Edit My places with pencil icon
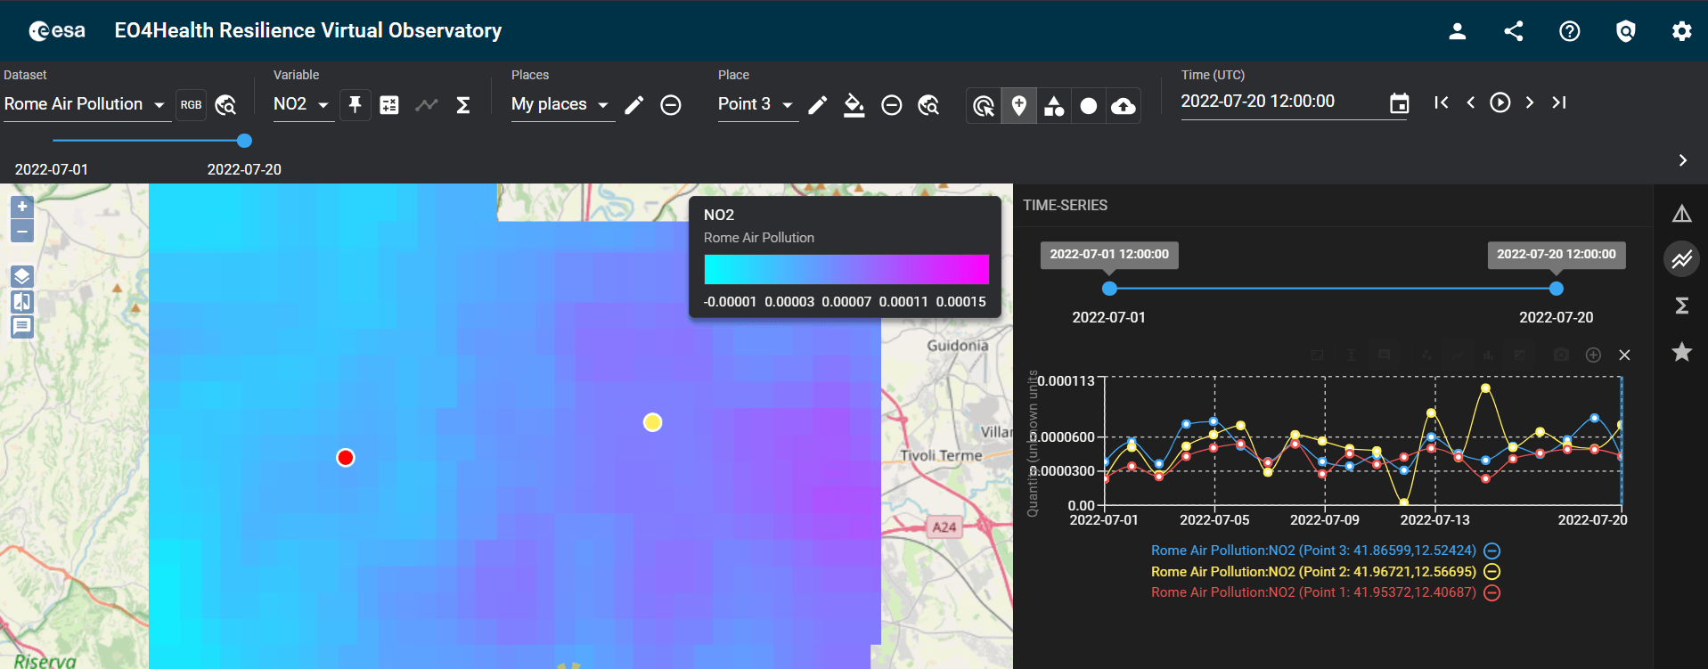The width and height of the screenshot is (1708, 669). tap(634, 105)
